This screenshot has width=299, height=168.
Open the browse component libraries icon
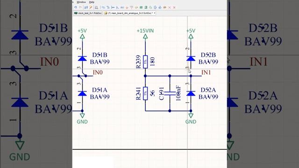tap(97, 7)
